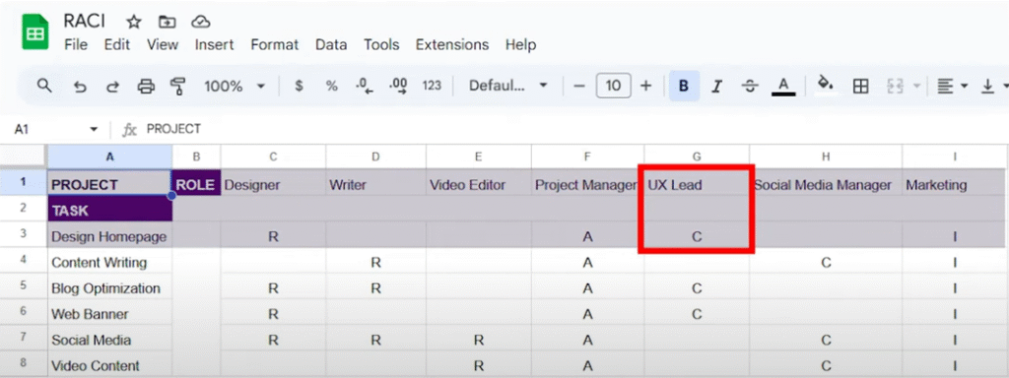
Task: Click the move to folder icon
Action: tap(167, 22)
